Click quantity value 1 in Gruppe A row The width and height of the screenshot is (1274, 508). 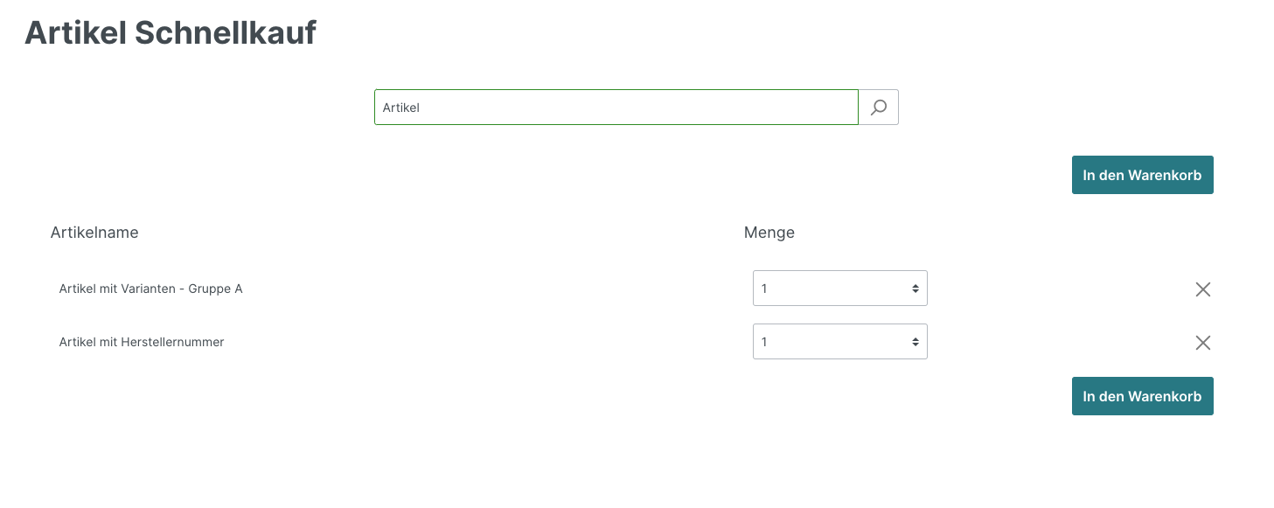(764, 289)
